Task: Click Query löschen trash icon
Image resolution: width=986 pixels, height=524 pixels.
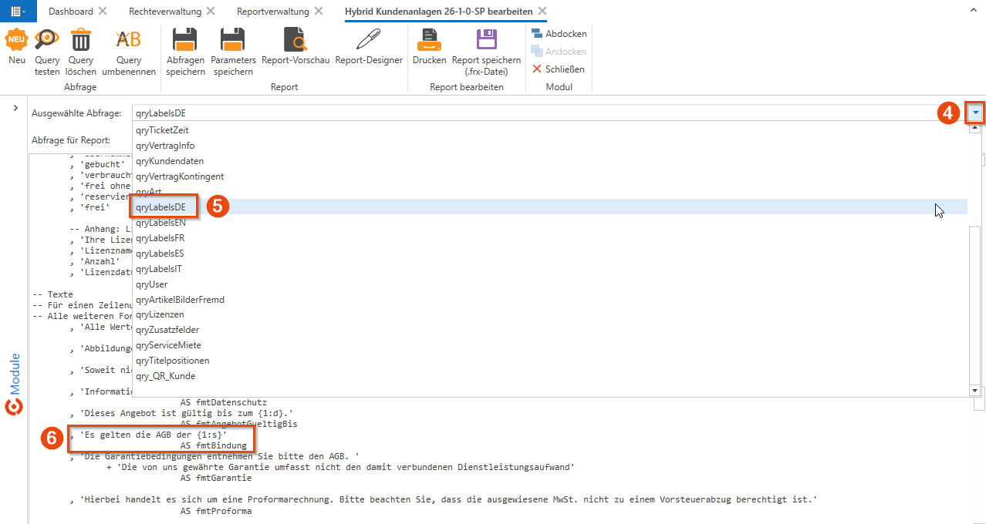Action: [x=81, y=39]
